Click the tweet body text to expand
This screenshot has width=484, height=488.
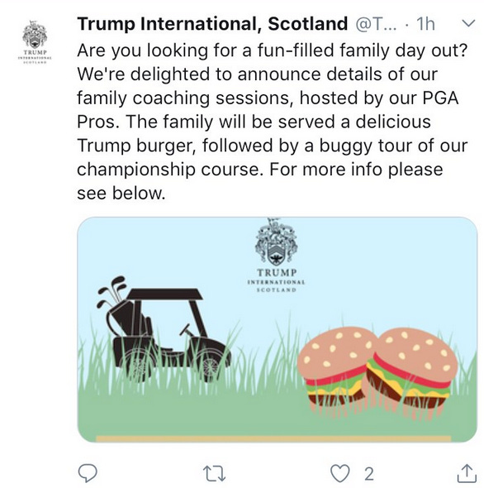[x=272, y=122]
